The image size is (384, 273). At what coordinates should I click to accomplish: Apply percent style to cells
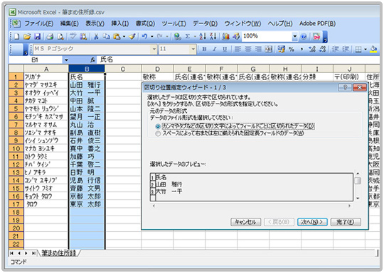291,49
